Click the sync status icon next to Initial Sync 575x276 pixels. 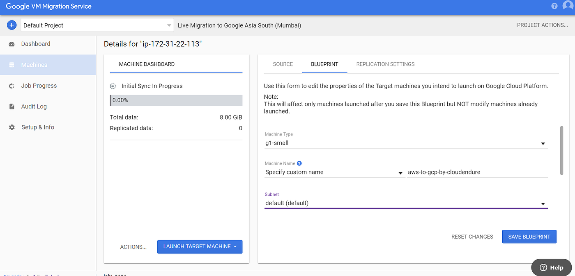tap(113, 86)
